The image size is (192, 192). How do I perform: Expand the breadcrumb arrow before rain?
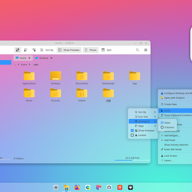click(30, 64)
